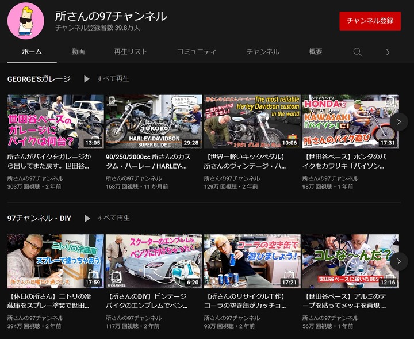Image resolution: width=414 pixels, height=339 pixels.
Task: Click channel name under 56万 回視聴 video
Action: (330, 318)
